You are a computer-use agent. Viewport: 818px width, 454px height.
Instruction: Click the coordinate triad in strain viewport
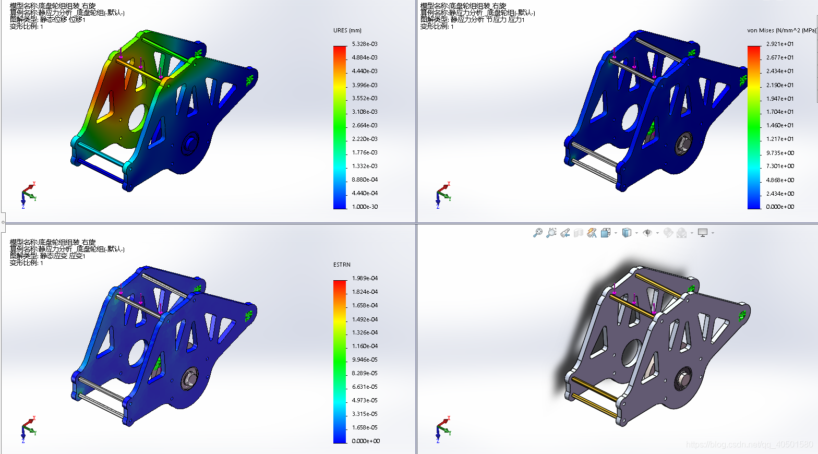click(x=29, y=429)
